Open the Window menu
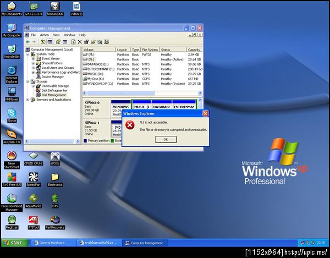The image size is (330, 258). point(69,35)
